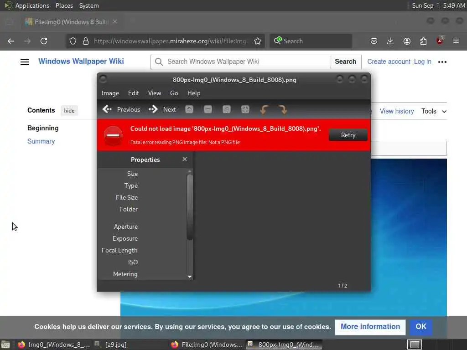Open the Edit menu in viewer

click(x=134, y=93)
